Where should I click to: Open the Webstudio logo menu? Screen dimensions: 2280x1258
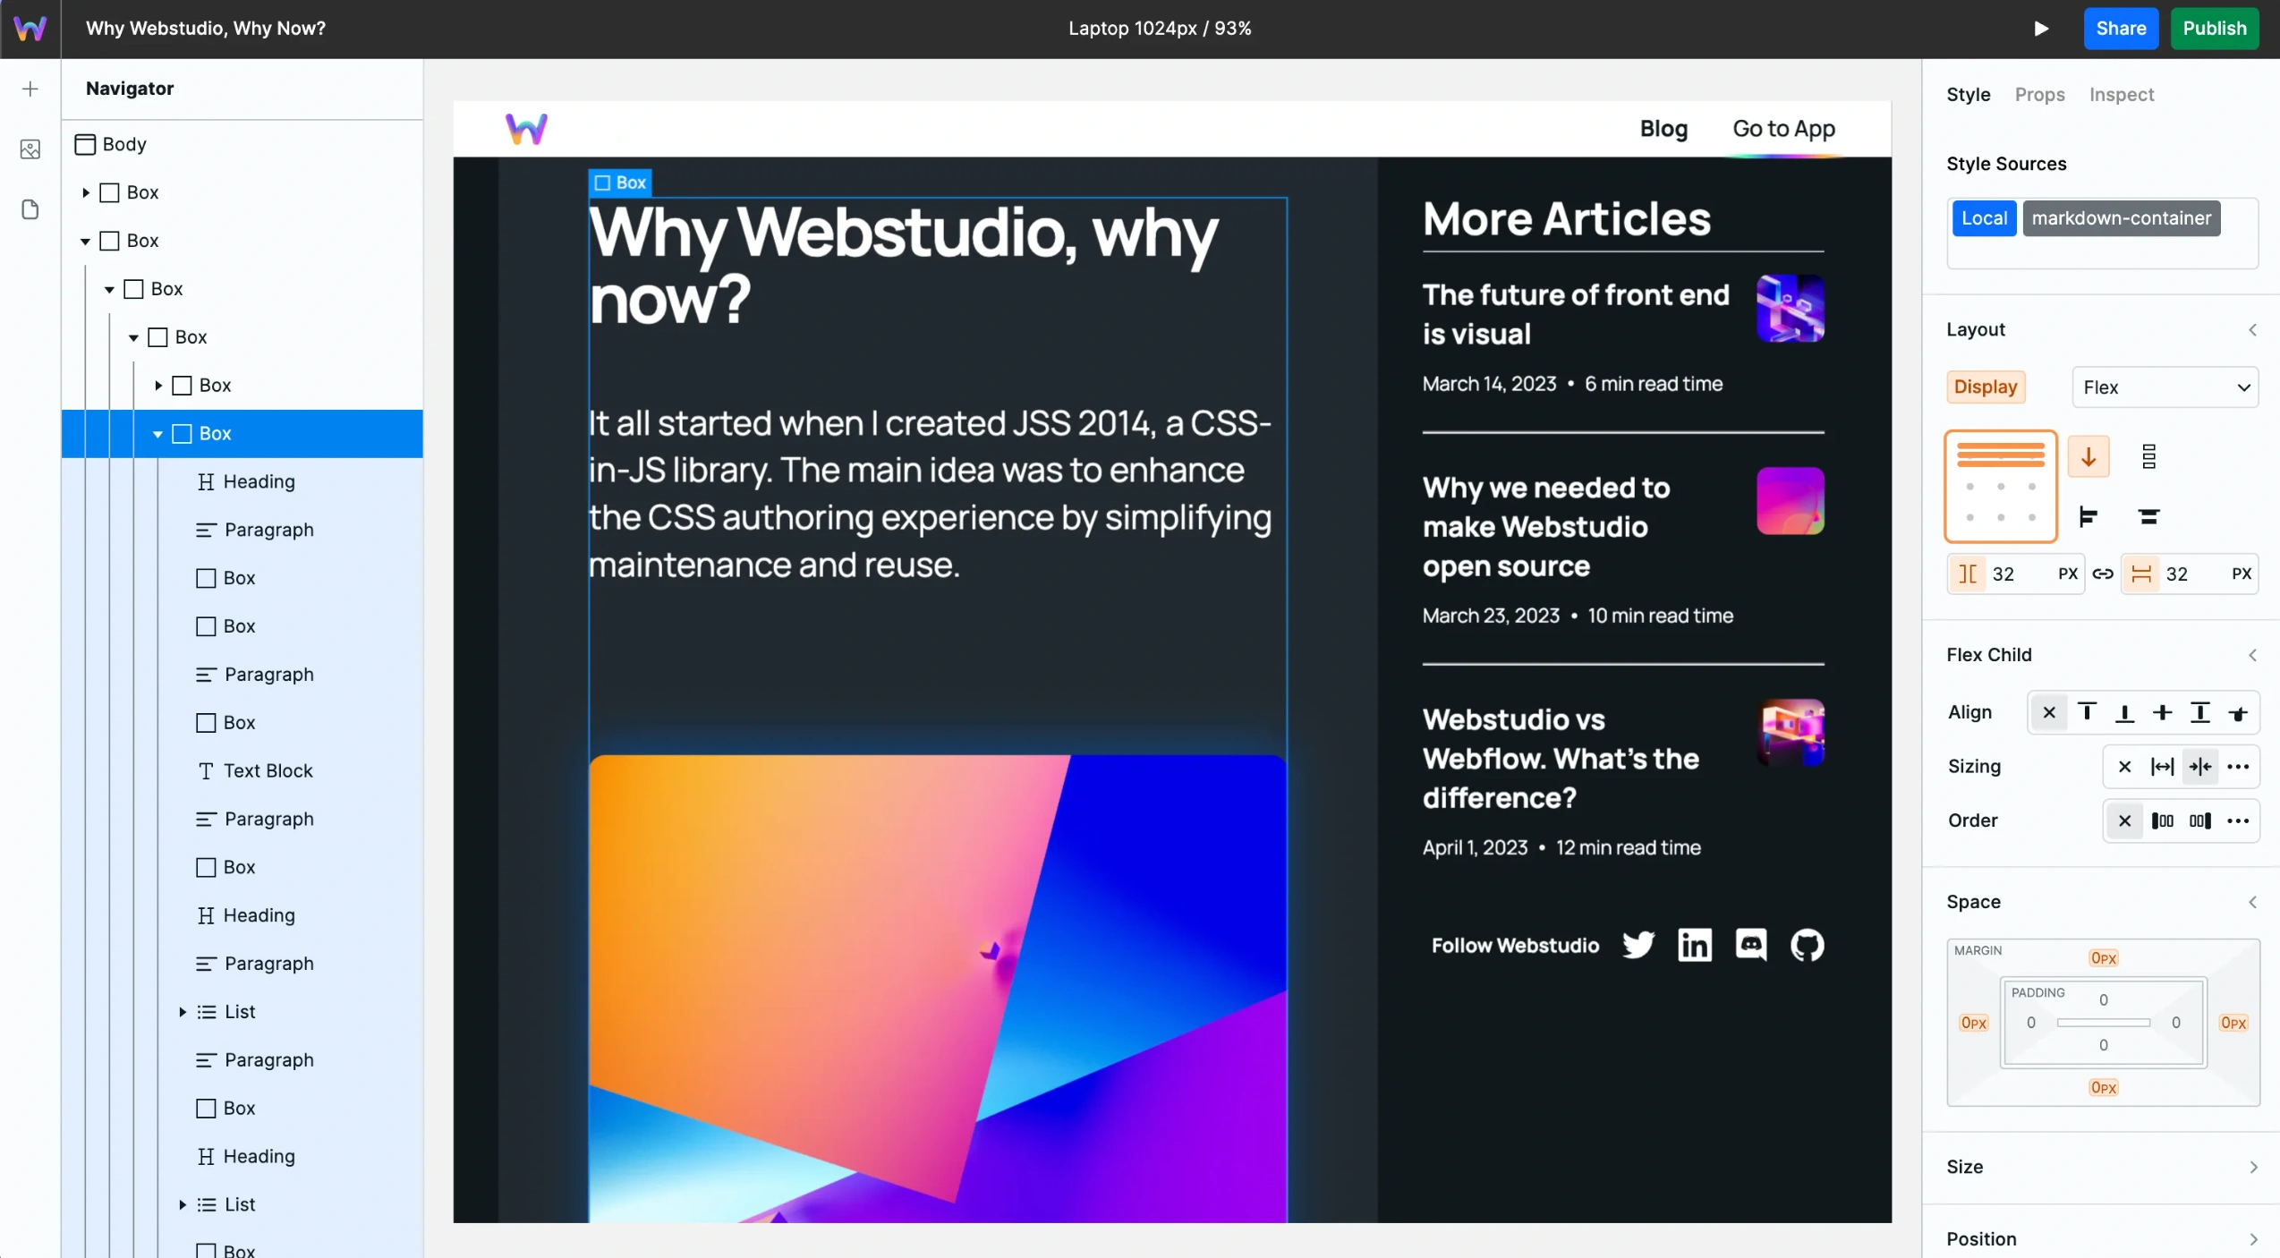pos(30,29)
